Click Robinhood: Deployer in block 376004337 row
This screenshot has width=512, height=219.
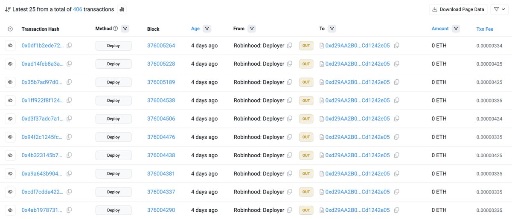(259, 192)
